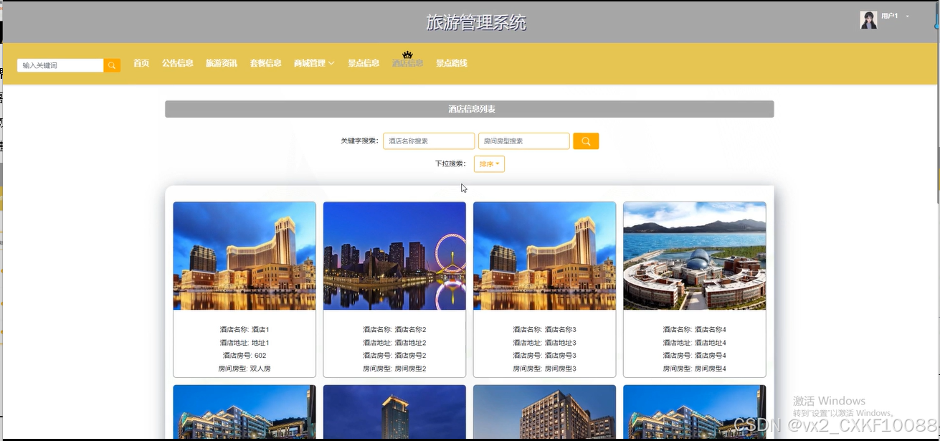Select the 酒店信息 navigation item

[x=407, y=63]
